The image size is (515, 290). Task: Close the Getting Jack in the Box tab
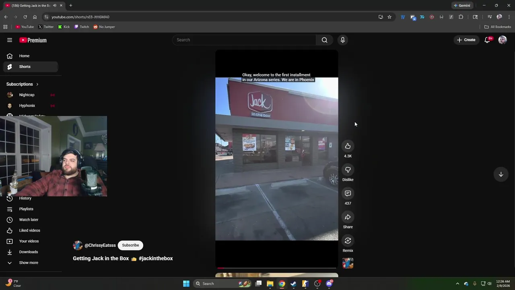coord(61,6)
